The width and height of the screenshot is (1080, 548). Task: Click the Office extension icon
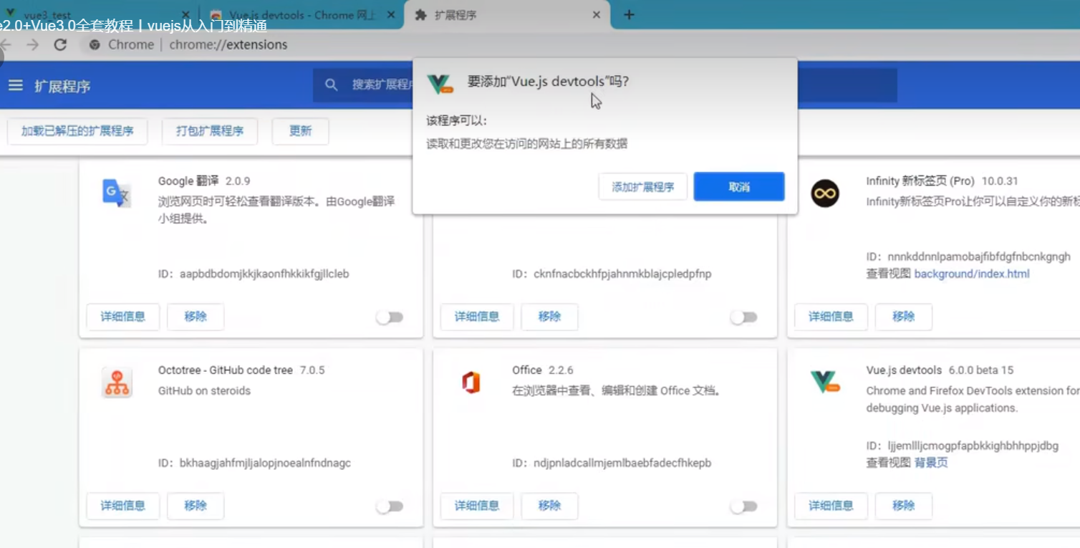[x=471, y=383]
